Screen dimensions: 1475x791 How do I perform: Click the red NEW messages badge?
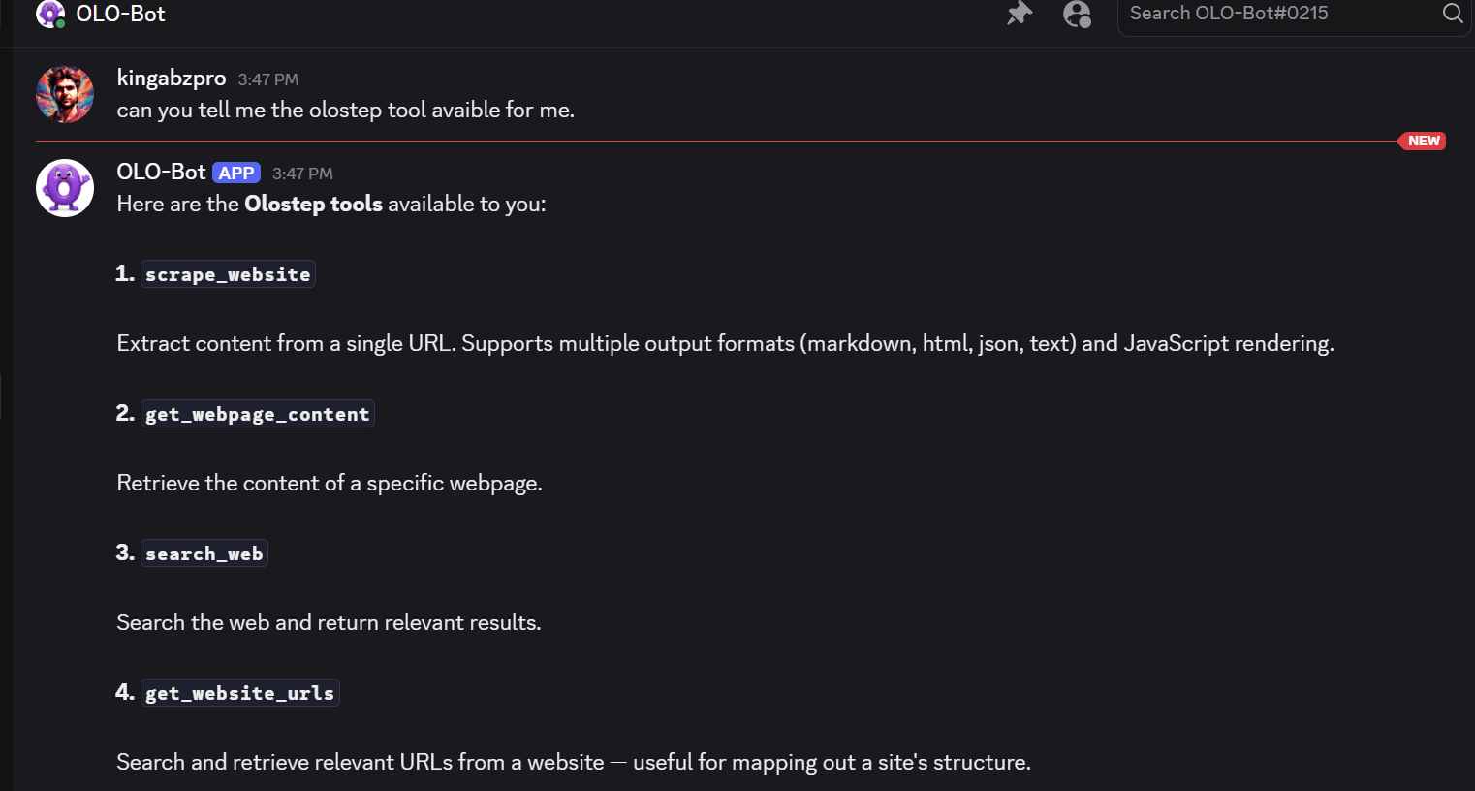click(1422, 142)
